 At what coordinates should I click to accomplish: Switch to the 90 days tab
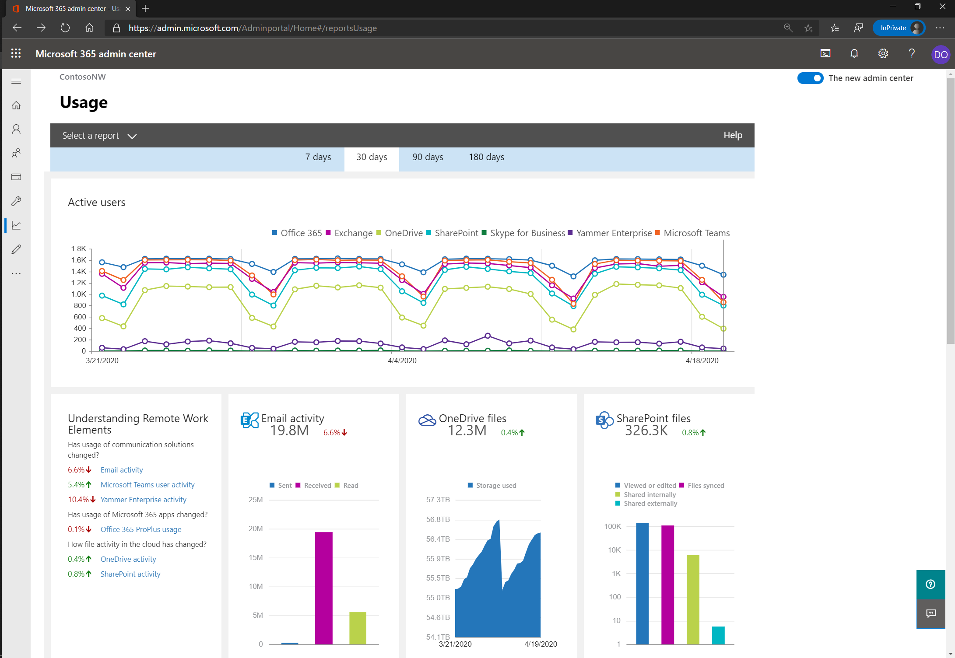pyautogui.click(x=427, y=157)
